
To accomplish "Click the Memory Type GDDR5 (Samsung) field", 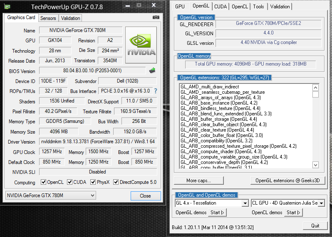I will (x=65, y=121).
